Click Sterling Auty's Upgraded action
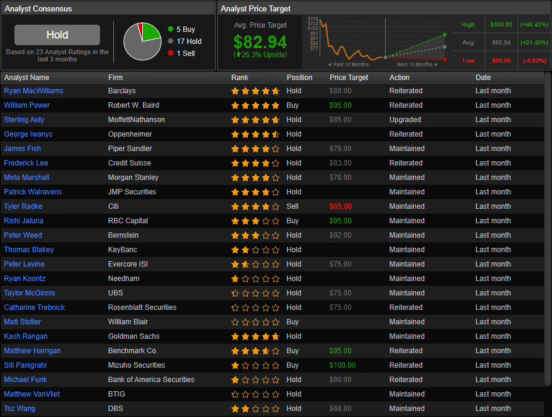The height and width of the screenshot is (417, 552). click(405, 120)
